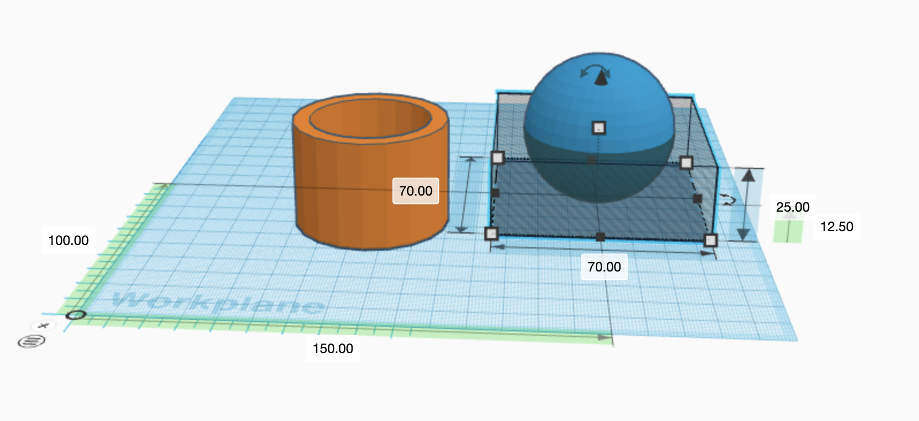The height and width of the screenshot is (421, 919).
Task: Select the back-left white corner handle of the selection box
Action: click(x=498, y=158)
